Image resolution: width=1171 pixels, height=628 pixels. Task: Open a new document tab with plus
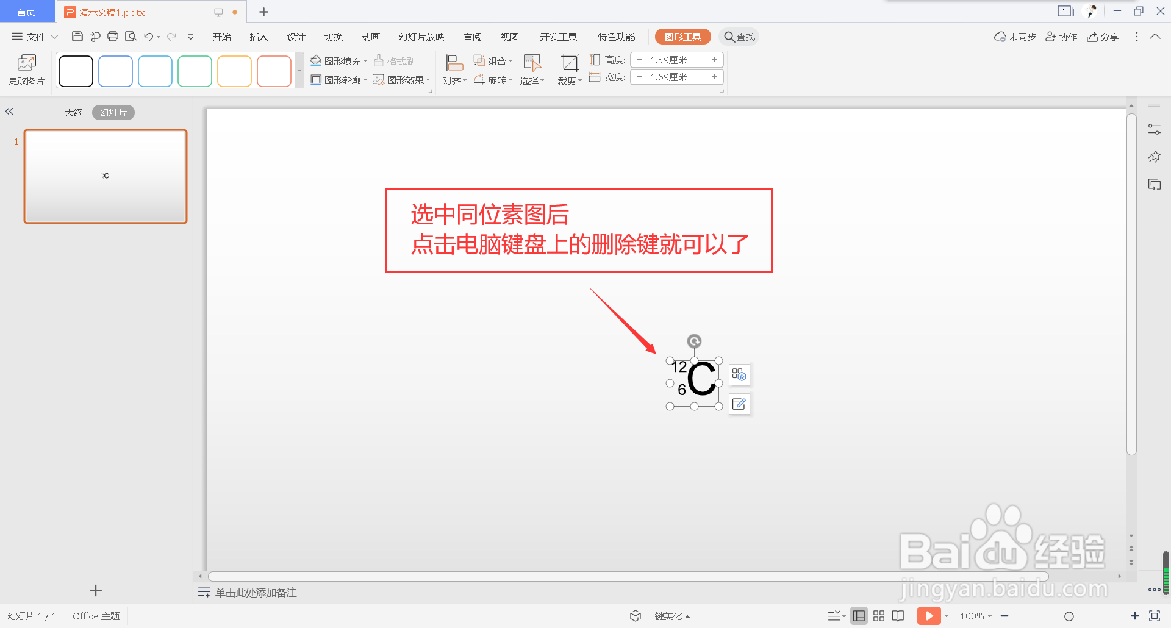tap(263, 12)
